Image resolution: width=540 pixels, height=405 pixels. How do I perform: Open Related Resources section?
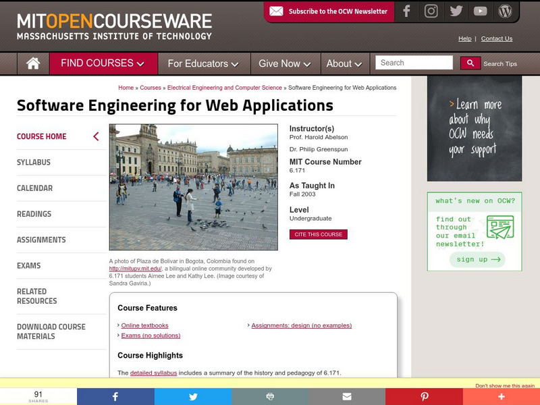pos(37,296)
